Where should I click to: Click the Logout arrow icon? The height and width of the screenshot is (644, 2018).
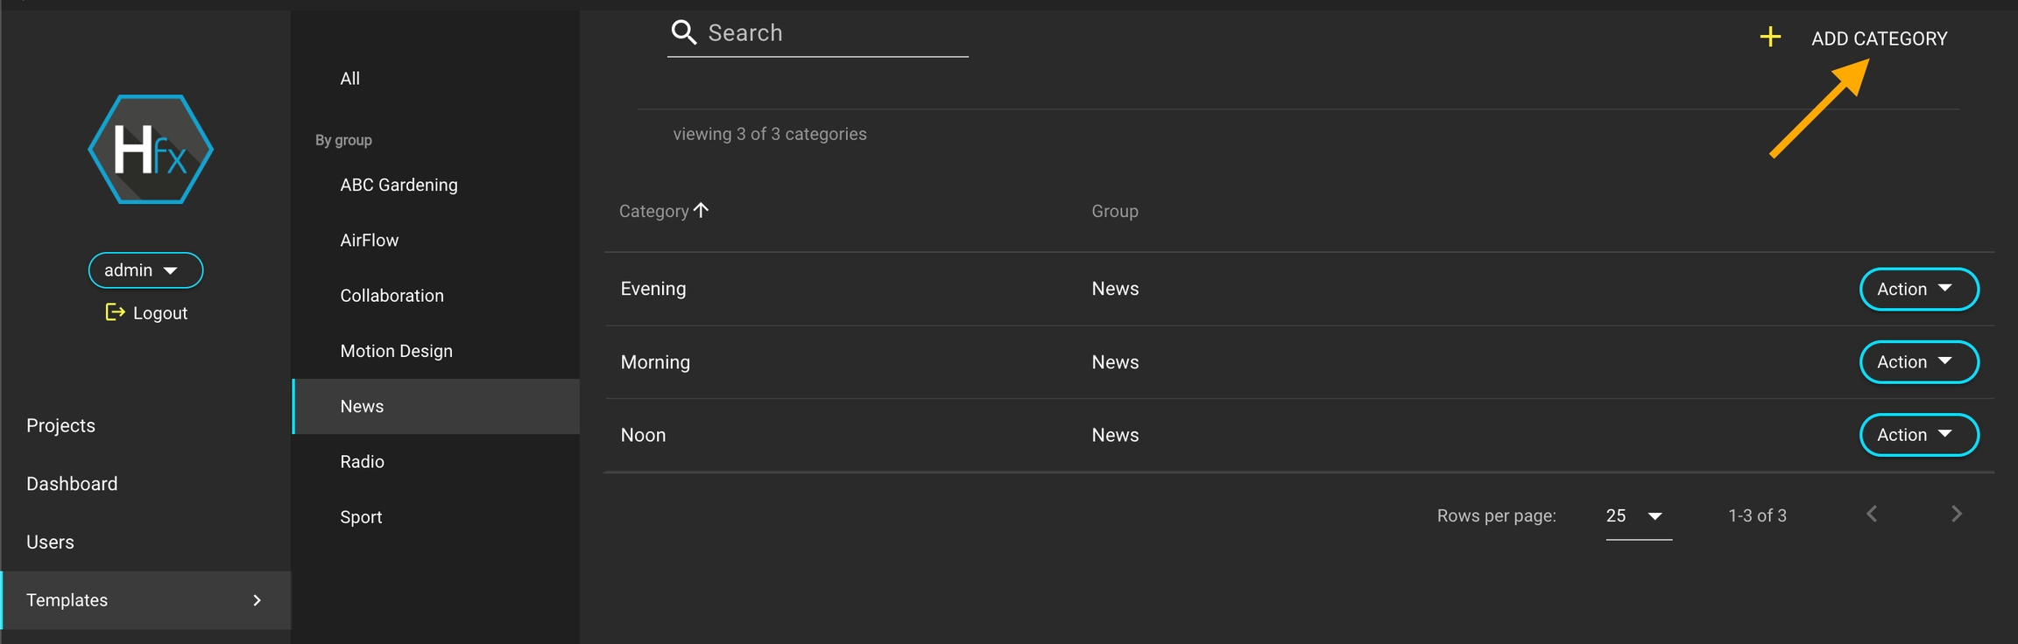point(115,312)
